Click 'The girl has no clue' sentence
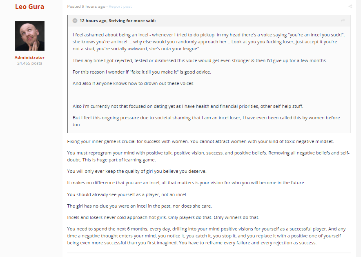Image resolution: width=363 pixels, height=257 pixels. coord(139,206)
